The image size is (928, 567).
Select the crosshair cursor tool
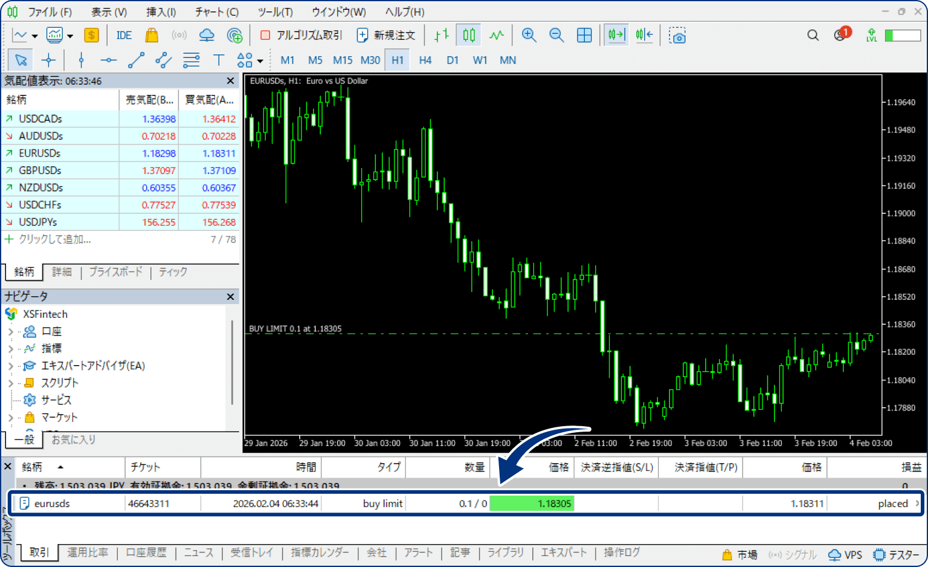[48, 60]
